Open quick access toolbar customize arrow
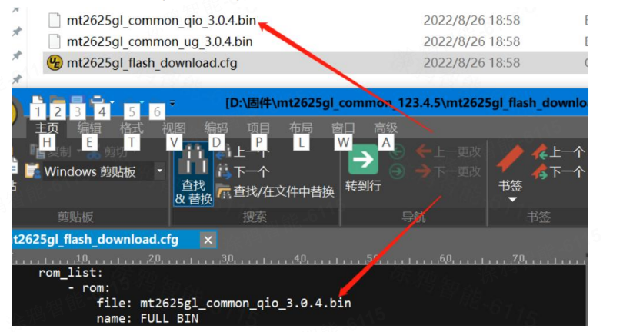 click(172, 104)
